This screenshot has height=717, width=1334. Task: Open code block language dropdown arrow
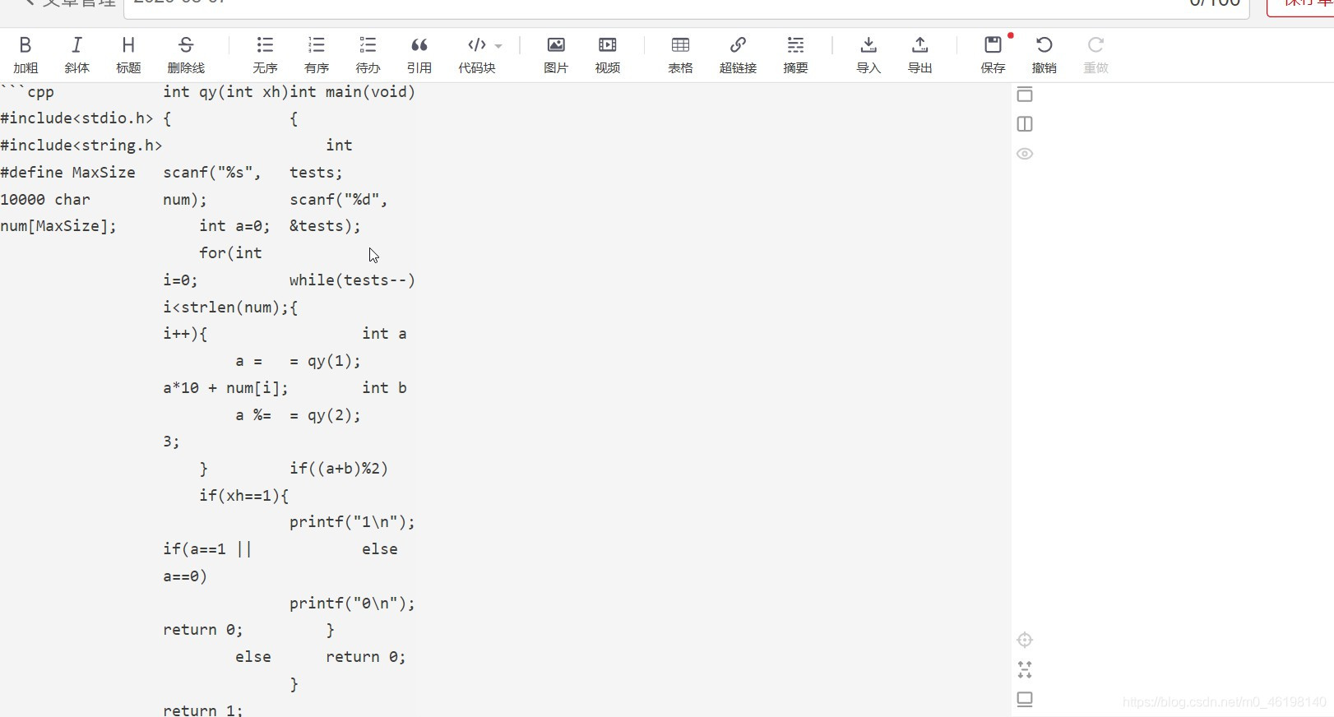[498, 46]
